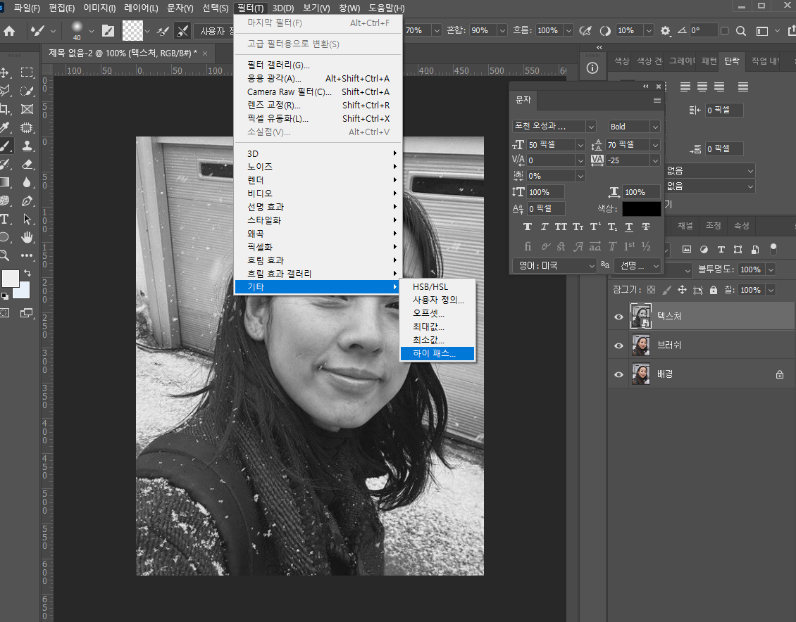Open the text color swatch
The image size is (796, 622).
641,209
